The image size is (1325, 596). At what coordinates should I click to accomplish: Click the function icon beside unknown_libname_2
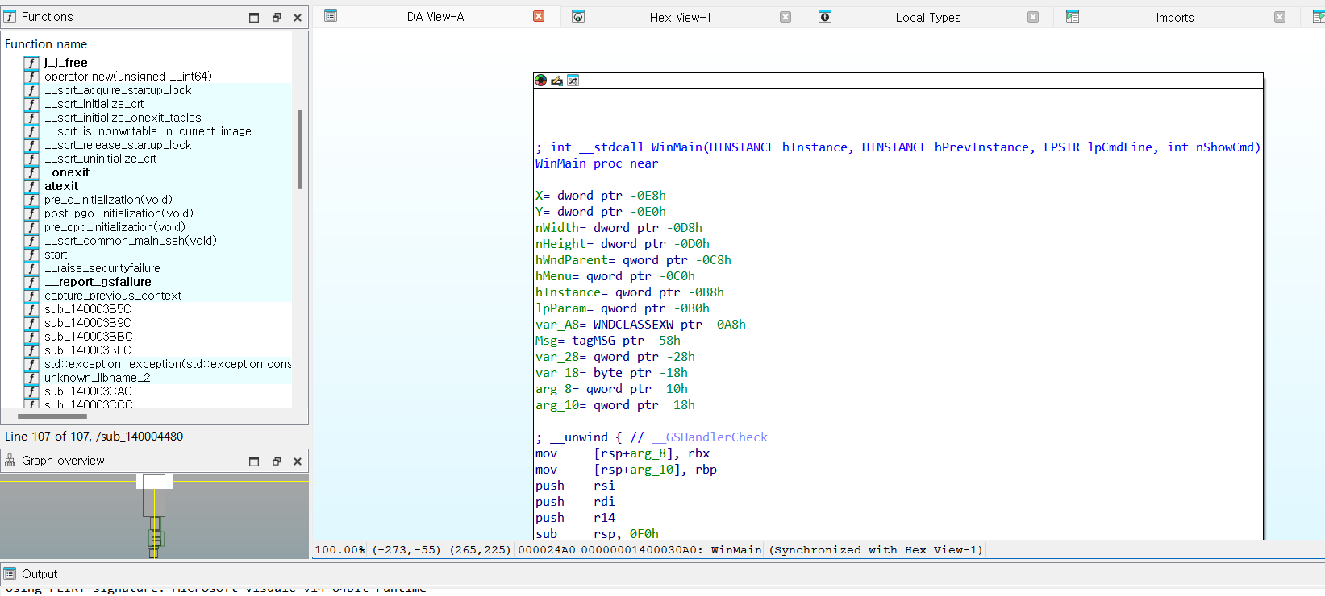pyautogui.click(x=31, y=378)
